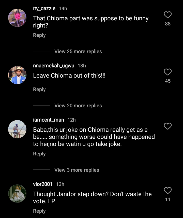Tap the 88 likes count

(x=167, y=24)
